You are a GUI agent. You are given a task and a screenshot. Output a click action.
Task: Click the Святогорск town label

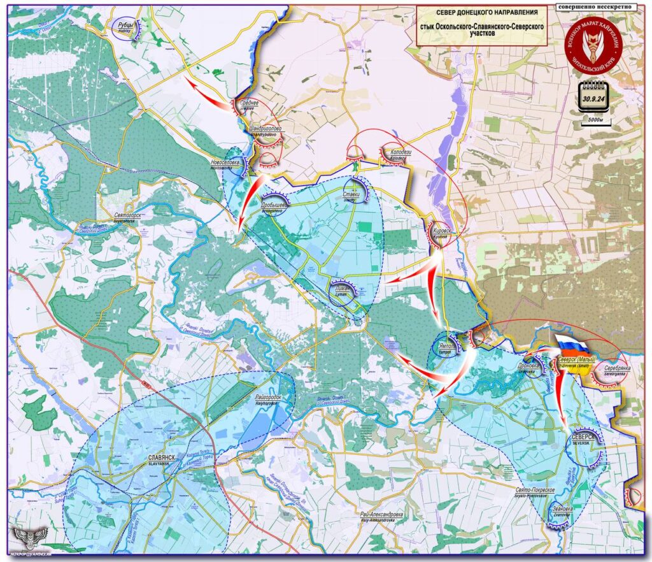coord(127,217)
